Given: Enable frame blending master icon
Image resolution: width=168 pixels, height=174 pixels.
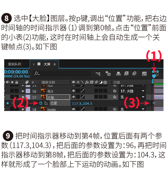Looking at the screenshot, I should pyautogui.click(x=126, y=73).
